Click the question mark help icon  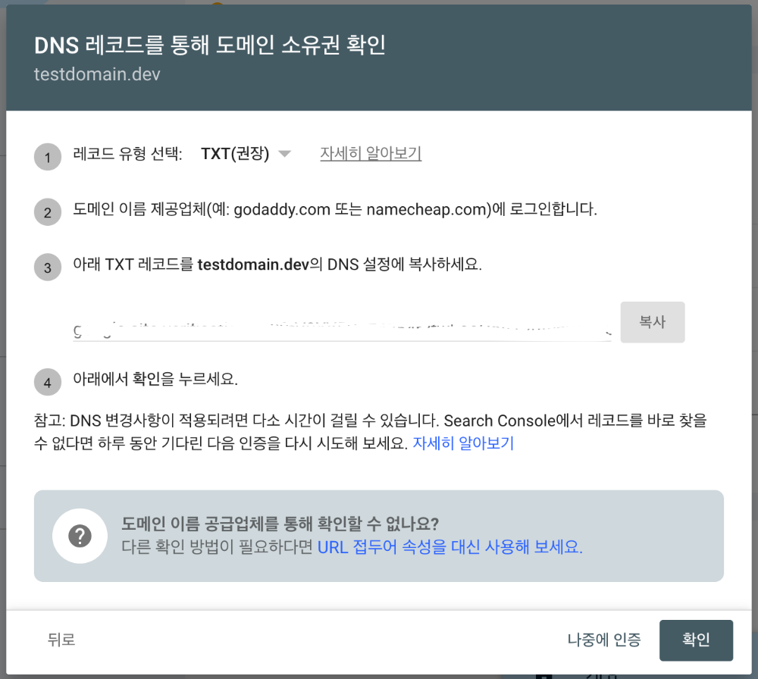80,536
